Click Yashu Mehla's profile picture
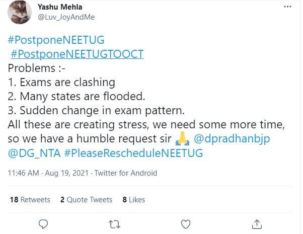Screen dimensions: 303x234 [x=20, y=13]
